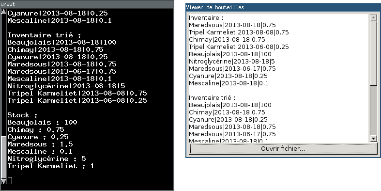Click the terminal cursor block at the prompt
This screenshot has width=381, height=191.
(x=10, y=180)
